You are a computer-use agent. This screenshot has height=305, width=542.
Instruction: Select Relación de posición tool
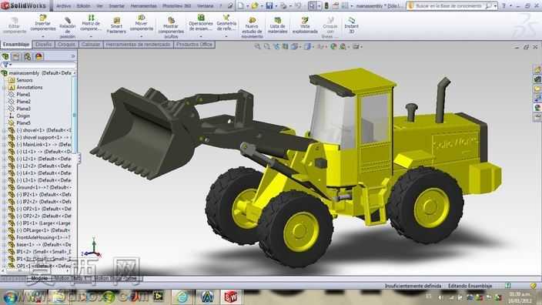tap(68, 28)
